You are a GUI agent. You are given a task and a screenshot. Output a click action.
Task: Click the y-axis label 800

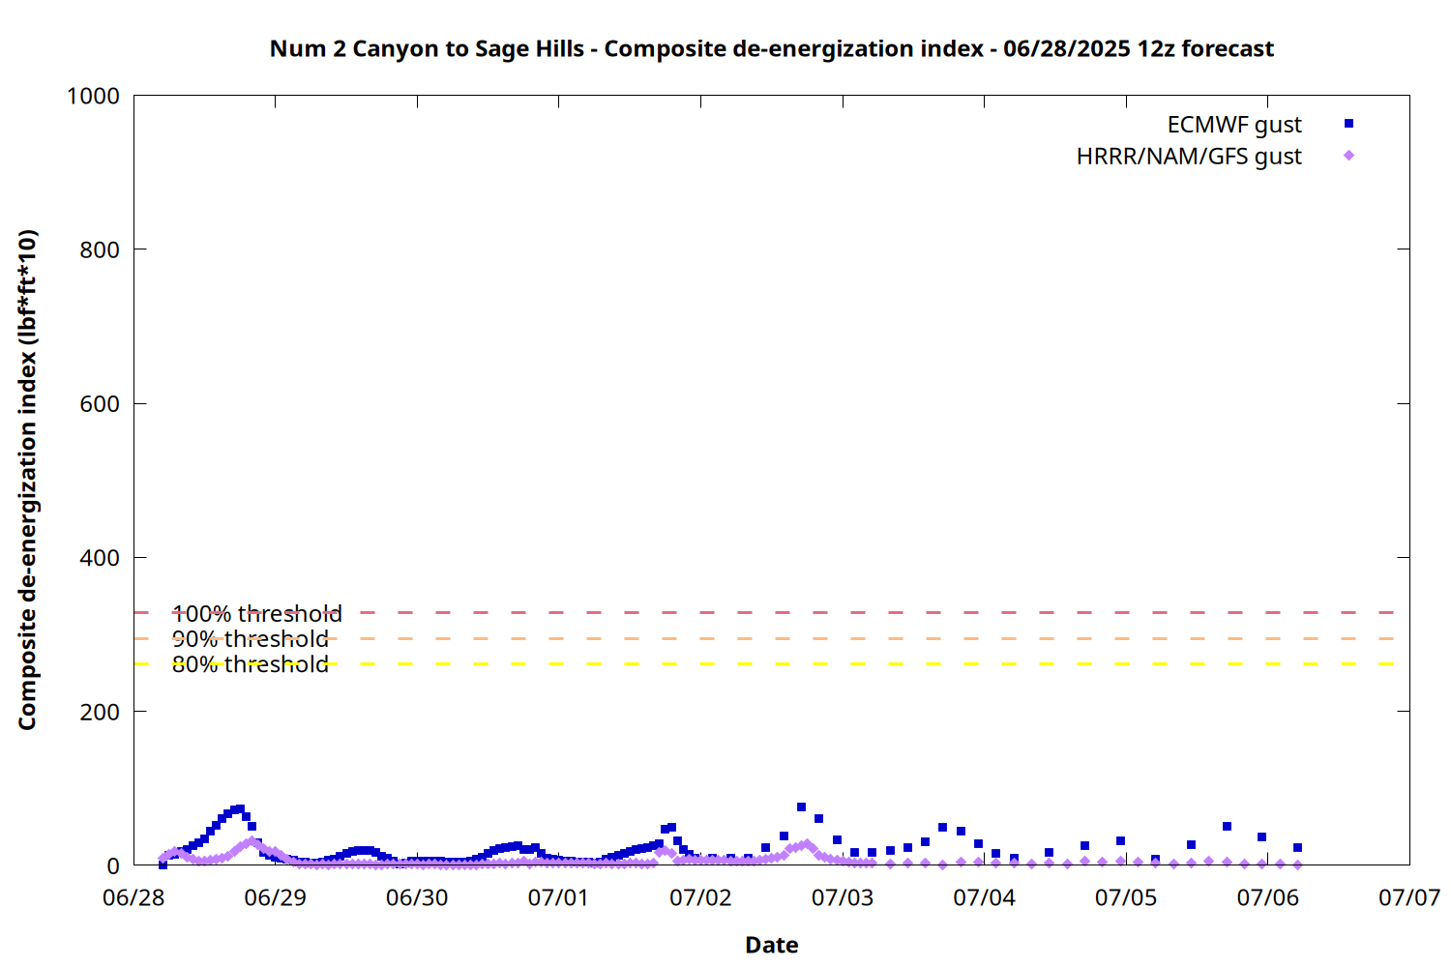pos(100,250)
